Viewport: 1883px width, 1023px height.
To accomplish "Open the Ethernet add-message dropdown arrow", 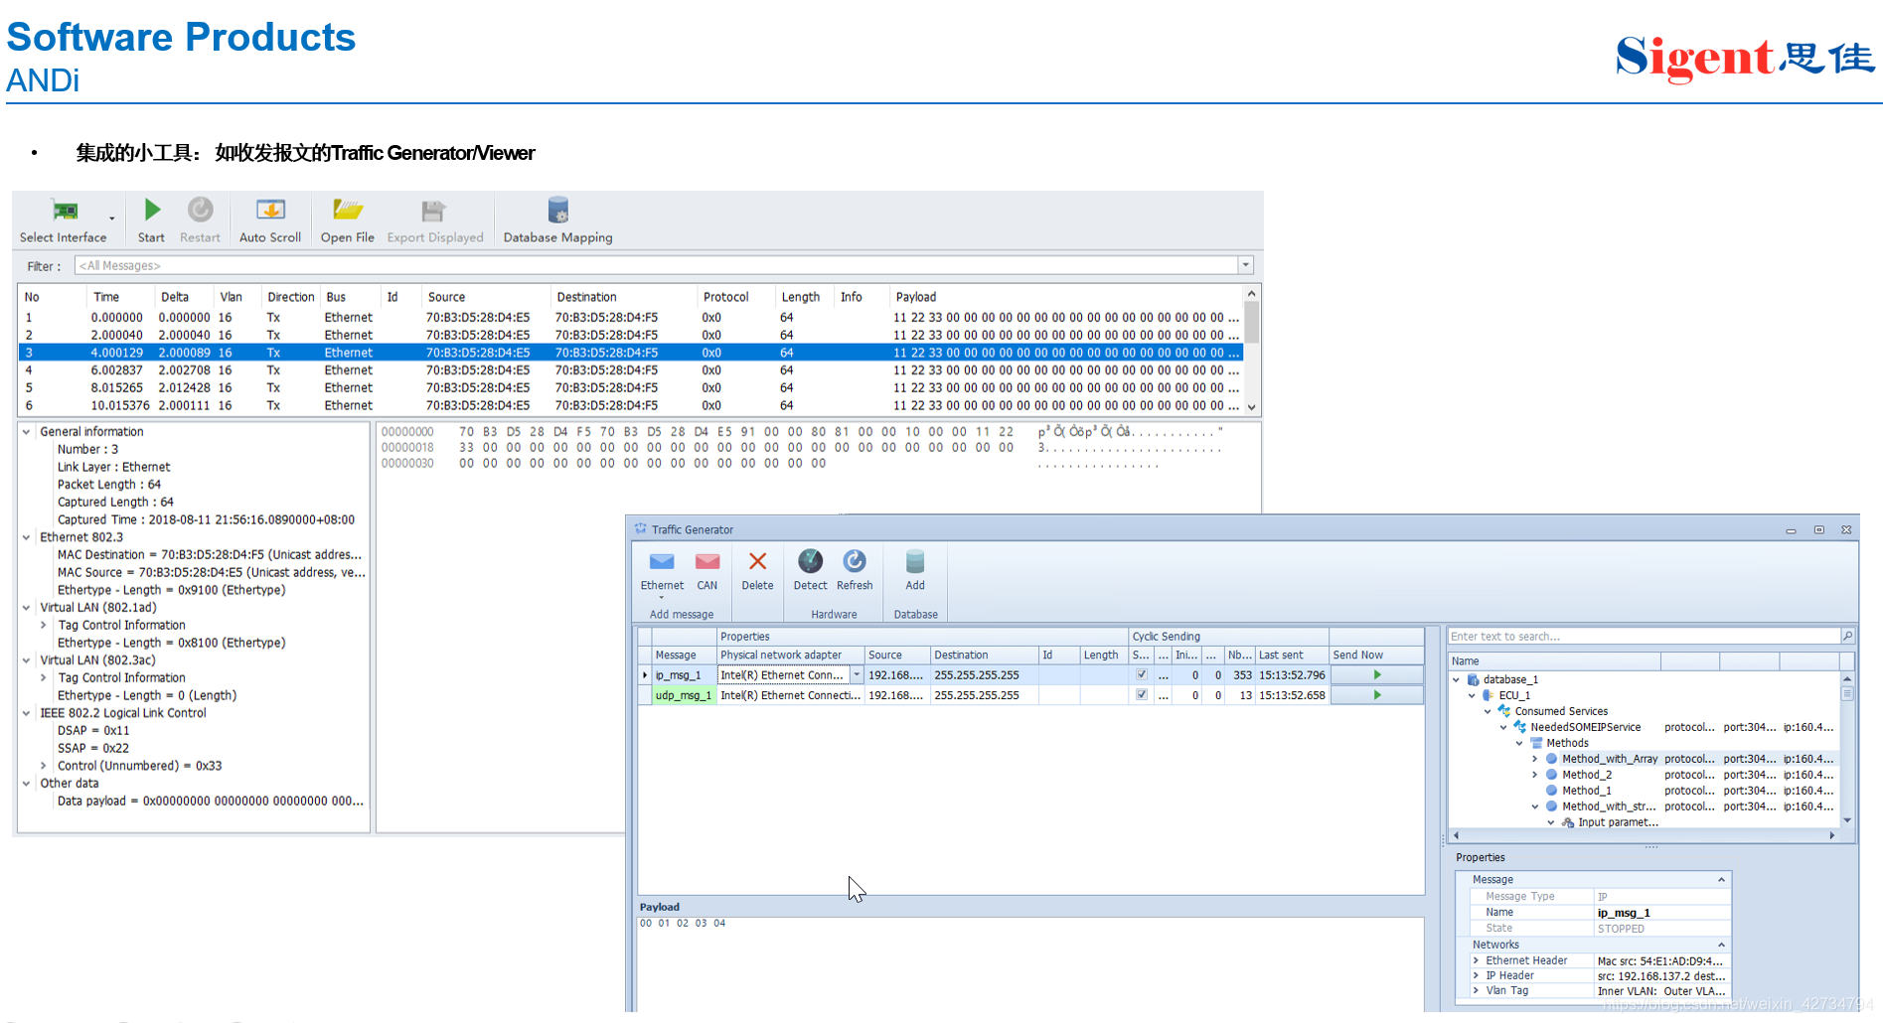I will click(x=662, y=598).
